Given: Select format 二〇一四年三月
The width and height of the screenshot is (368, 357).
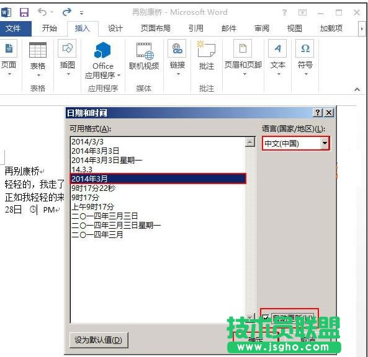Looking at the screenshot, I should point(158,234).
